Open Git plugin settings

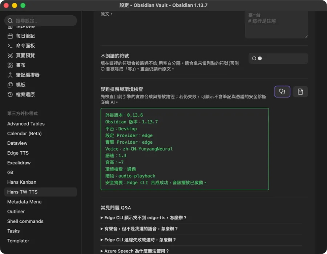click(41, 173)
